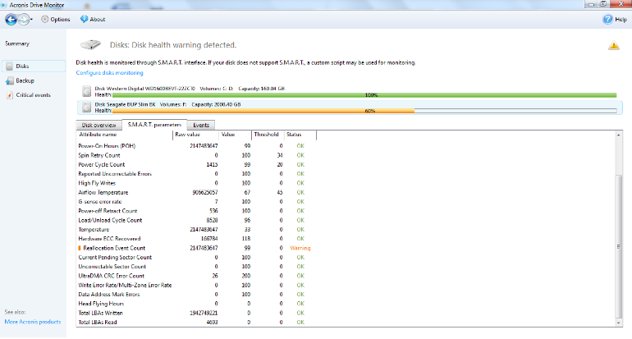Screen dimensions: 632x339
Task: Switch to the Events tab
Action: pos(201,126)
